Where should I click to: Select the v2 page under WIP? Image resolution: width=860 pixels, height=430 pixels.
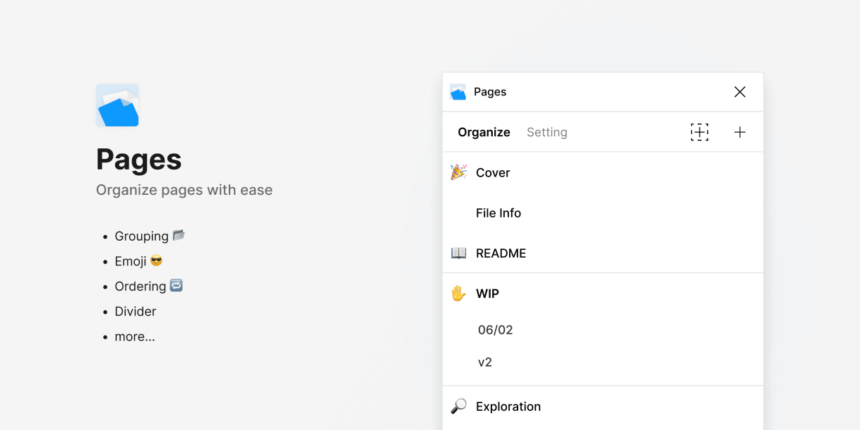485,362
